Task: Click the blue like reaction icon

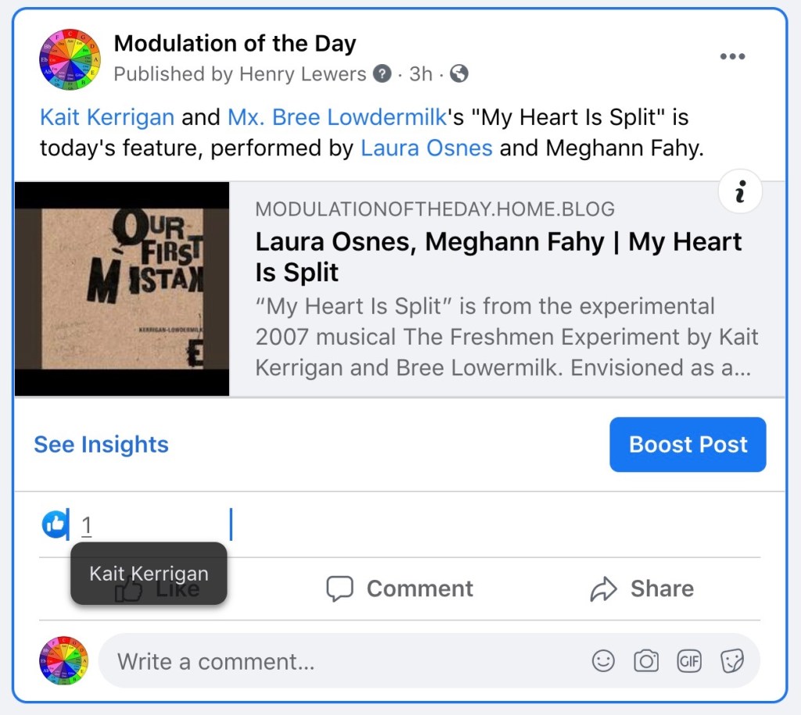Action: tap(55, 524)
